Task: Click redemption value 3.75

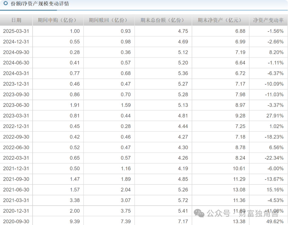Action: [x=126, y=211]
